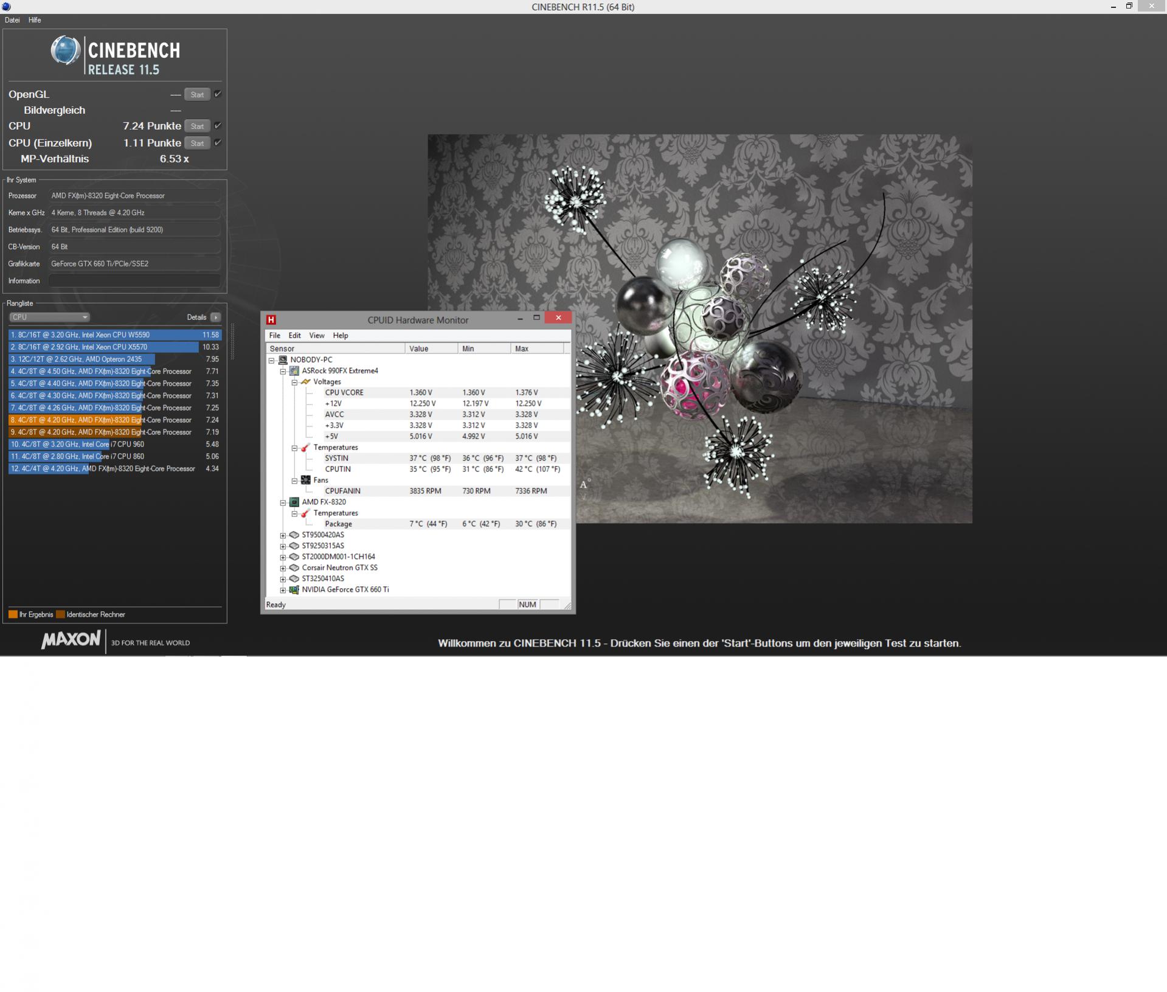Open the File menu in Hardware Monitor
The width and height of the screenshot is (1167, 992).
[275, 335]
